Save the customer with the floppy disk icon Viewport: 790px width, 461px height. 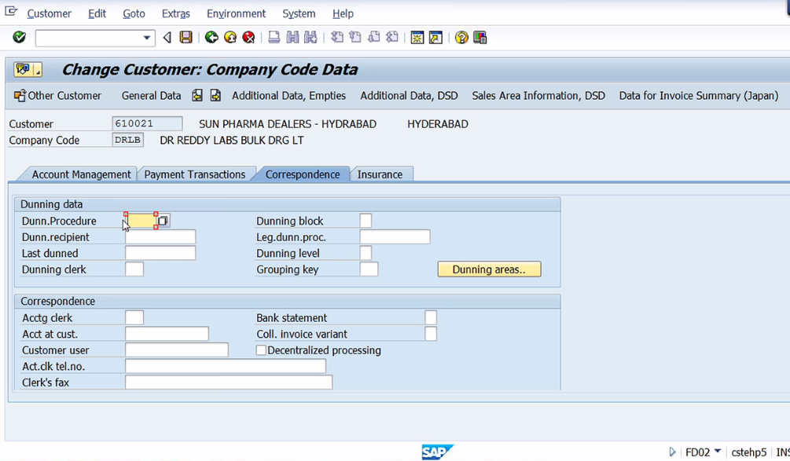point(186,37)
